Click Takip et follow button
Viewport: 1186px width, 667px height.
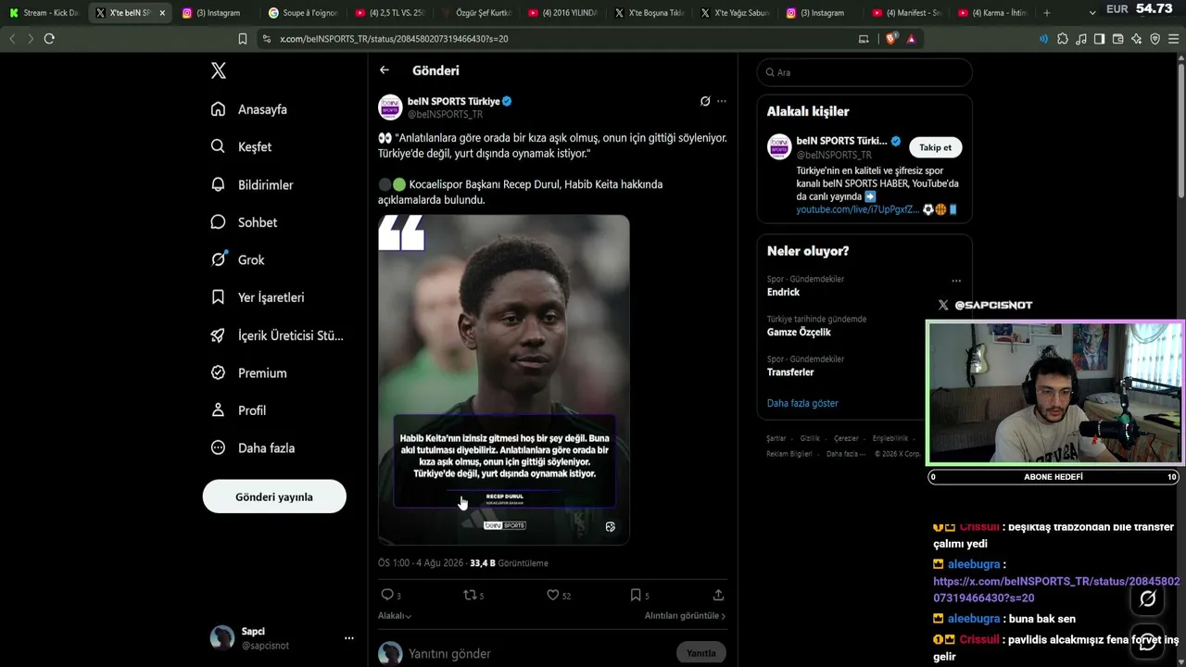click(x=935, y=147)
